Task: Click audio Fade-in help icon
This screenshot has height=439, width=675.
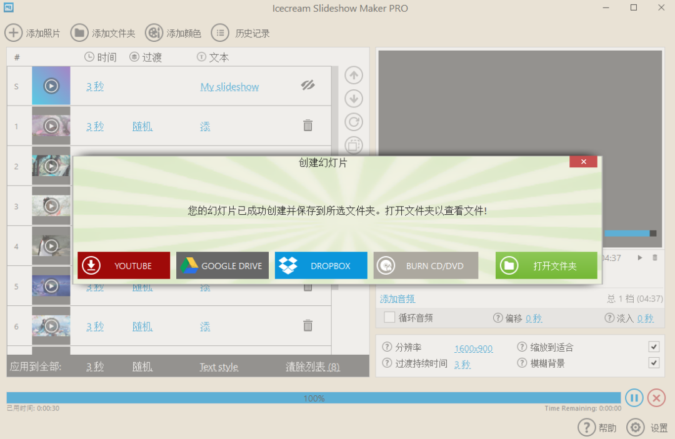Action: [609, 318]
